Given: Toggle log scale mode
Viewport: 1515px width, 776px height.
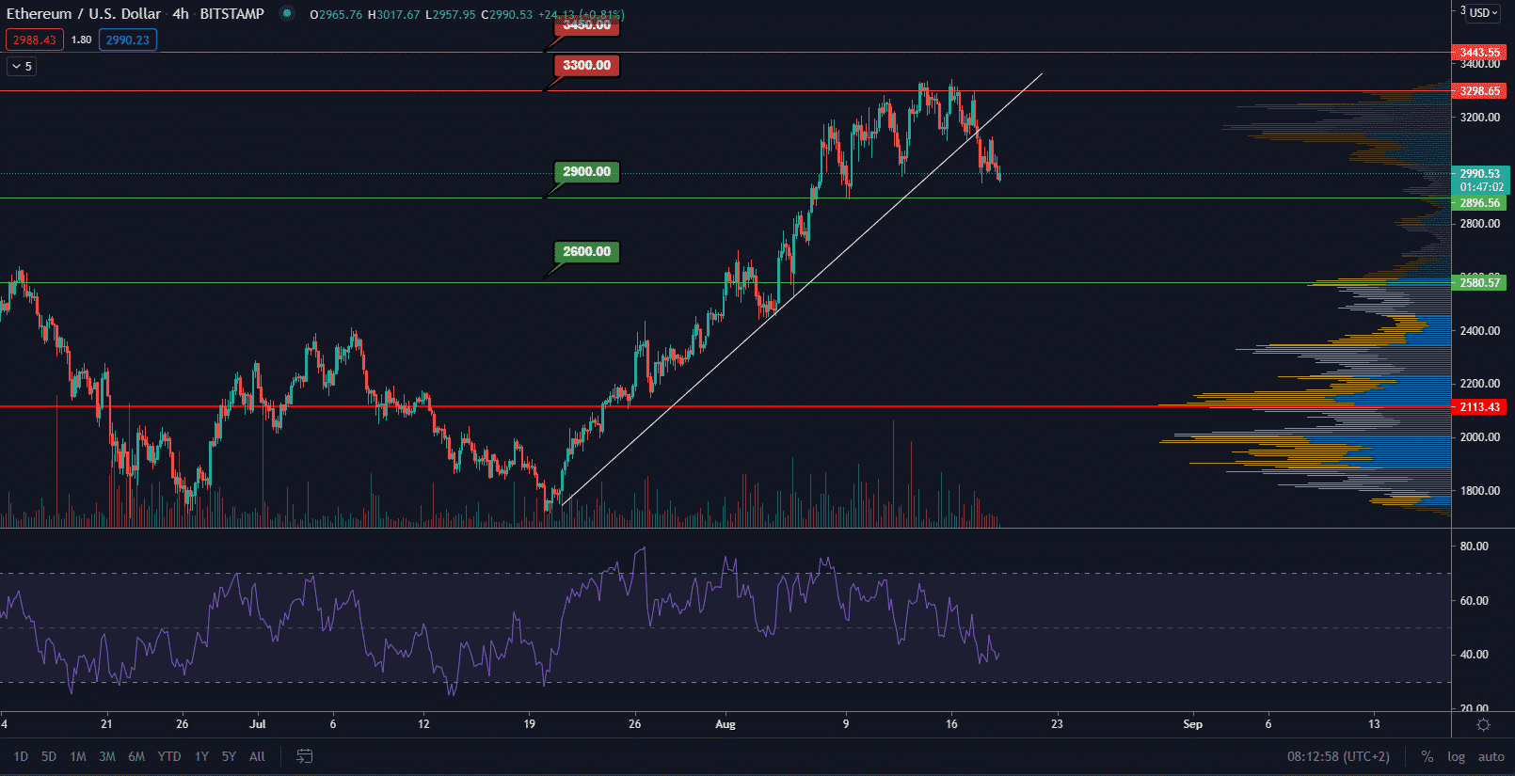Looking at the screenshot, I should coord(1456,756).
